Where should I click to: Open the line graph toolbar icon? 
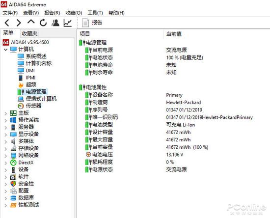coord(68,23)
